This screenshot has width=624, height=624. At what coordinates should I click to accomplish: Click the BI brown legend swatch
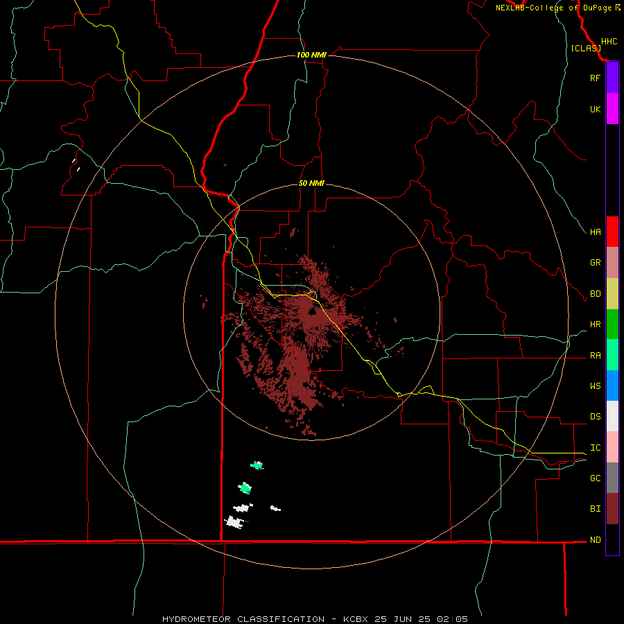point(612,509)
